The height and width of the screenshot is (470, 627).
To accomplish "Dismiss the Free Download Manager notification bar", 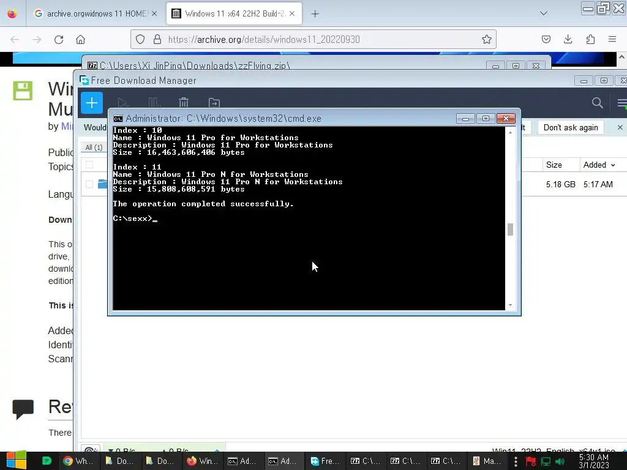I will 620,127.
